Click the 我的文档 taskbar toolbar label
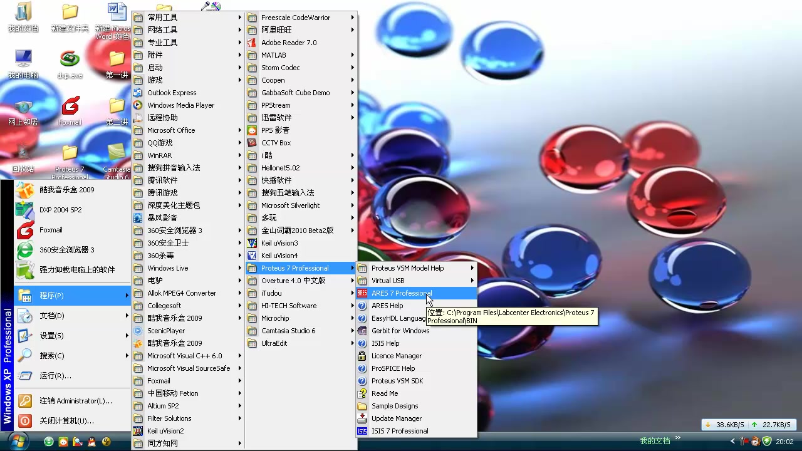Image resolution: width=802 pixels, height=451 pixels. pyautogui.click(x=655, y=441)
